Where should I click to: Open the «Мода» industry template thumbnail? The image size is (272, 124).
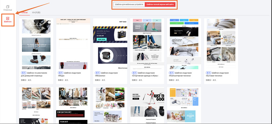73,44
